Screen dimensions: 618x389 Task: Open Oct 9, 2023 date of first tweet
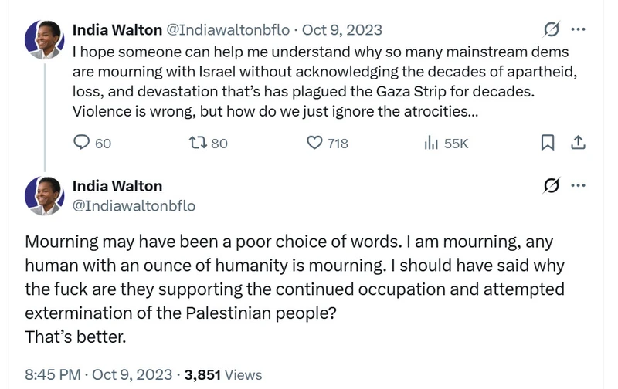point(342,30)
